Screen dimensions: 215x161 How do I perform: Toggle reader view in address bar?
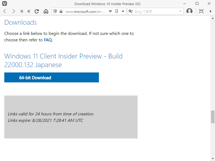coord(110,11)
